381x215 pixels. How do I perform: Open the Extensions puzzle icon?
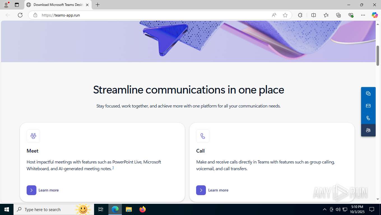pos(300,15)
